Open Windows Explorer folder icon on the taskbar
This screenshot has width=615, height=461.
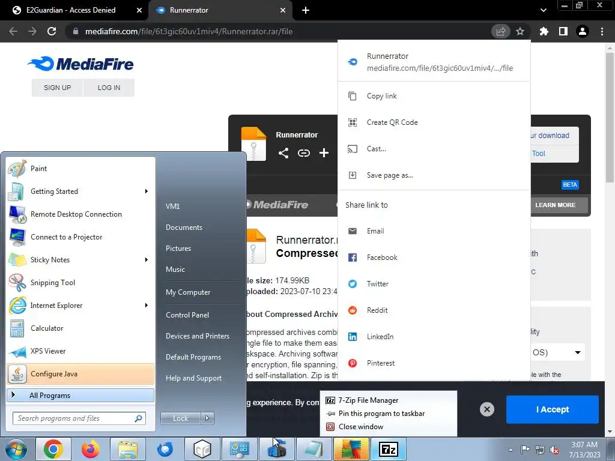(x=128, y=449)
